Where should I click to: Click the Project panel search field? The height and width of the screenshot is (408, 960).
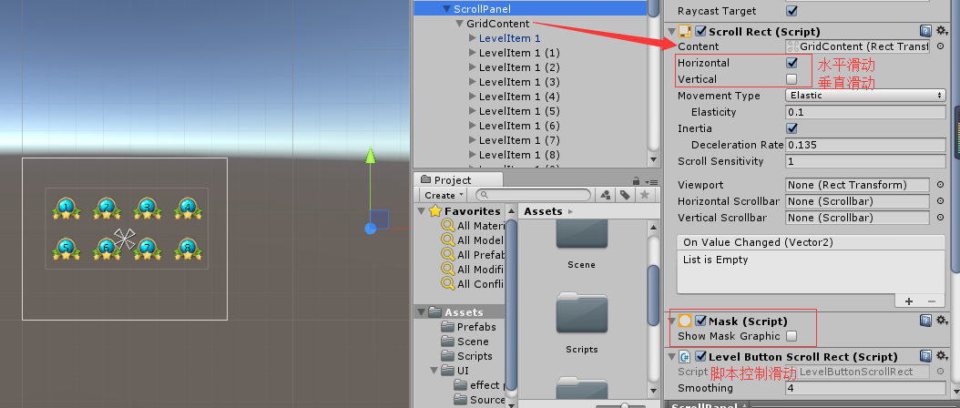pyautogui.click(x=533, y=195)
